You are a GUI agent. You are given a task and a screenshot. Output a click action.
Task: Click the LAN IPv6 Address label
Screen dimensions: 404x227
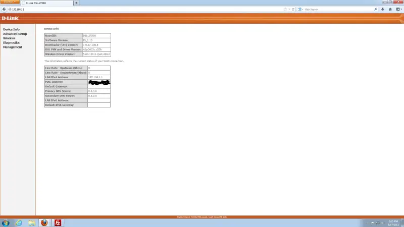pos(57,100)
